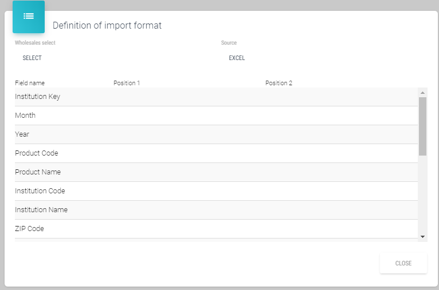Click the Field name column header

[x=30, y=83]
